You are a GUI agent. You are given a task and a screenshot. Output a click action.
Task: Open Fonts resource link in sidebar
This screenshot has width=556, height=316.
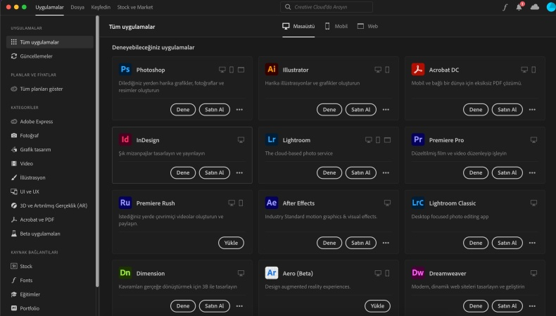22,280
